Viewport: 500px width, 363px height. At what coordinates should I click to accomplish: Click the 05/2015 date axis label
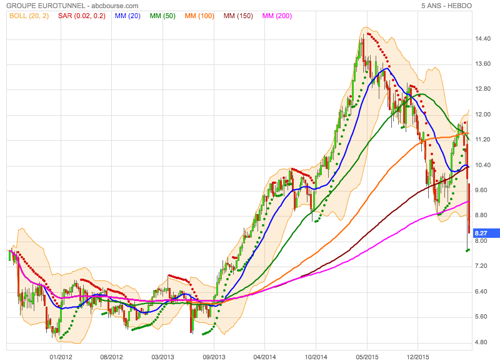[367, 357]
